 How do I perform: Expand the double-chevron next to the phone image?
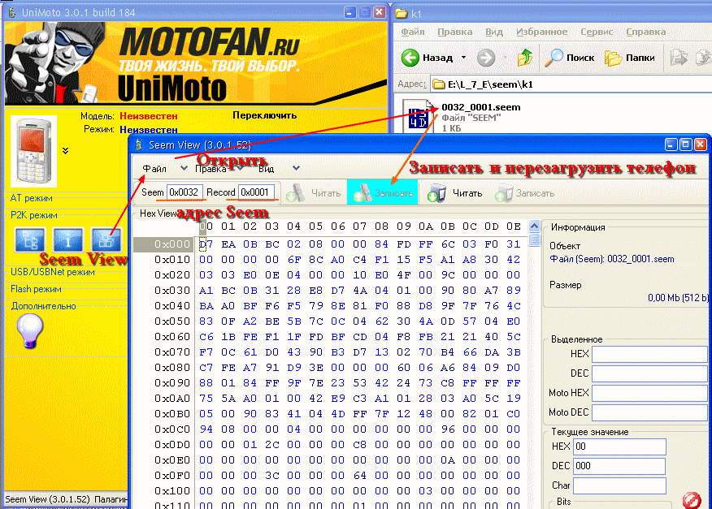(65, 151)
